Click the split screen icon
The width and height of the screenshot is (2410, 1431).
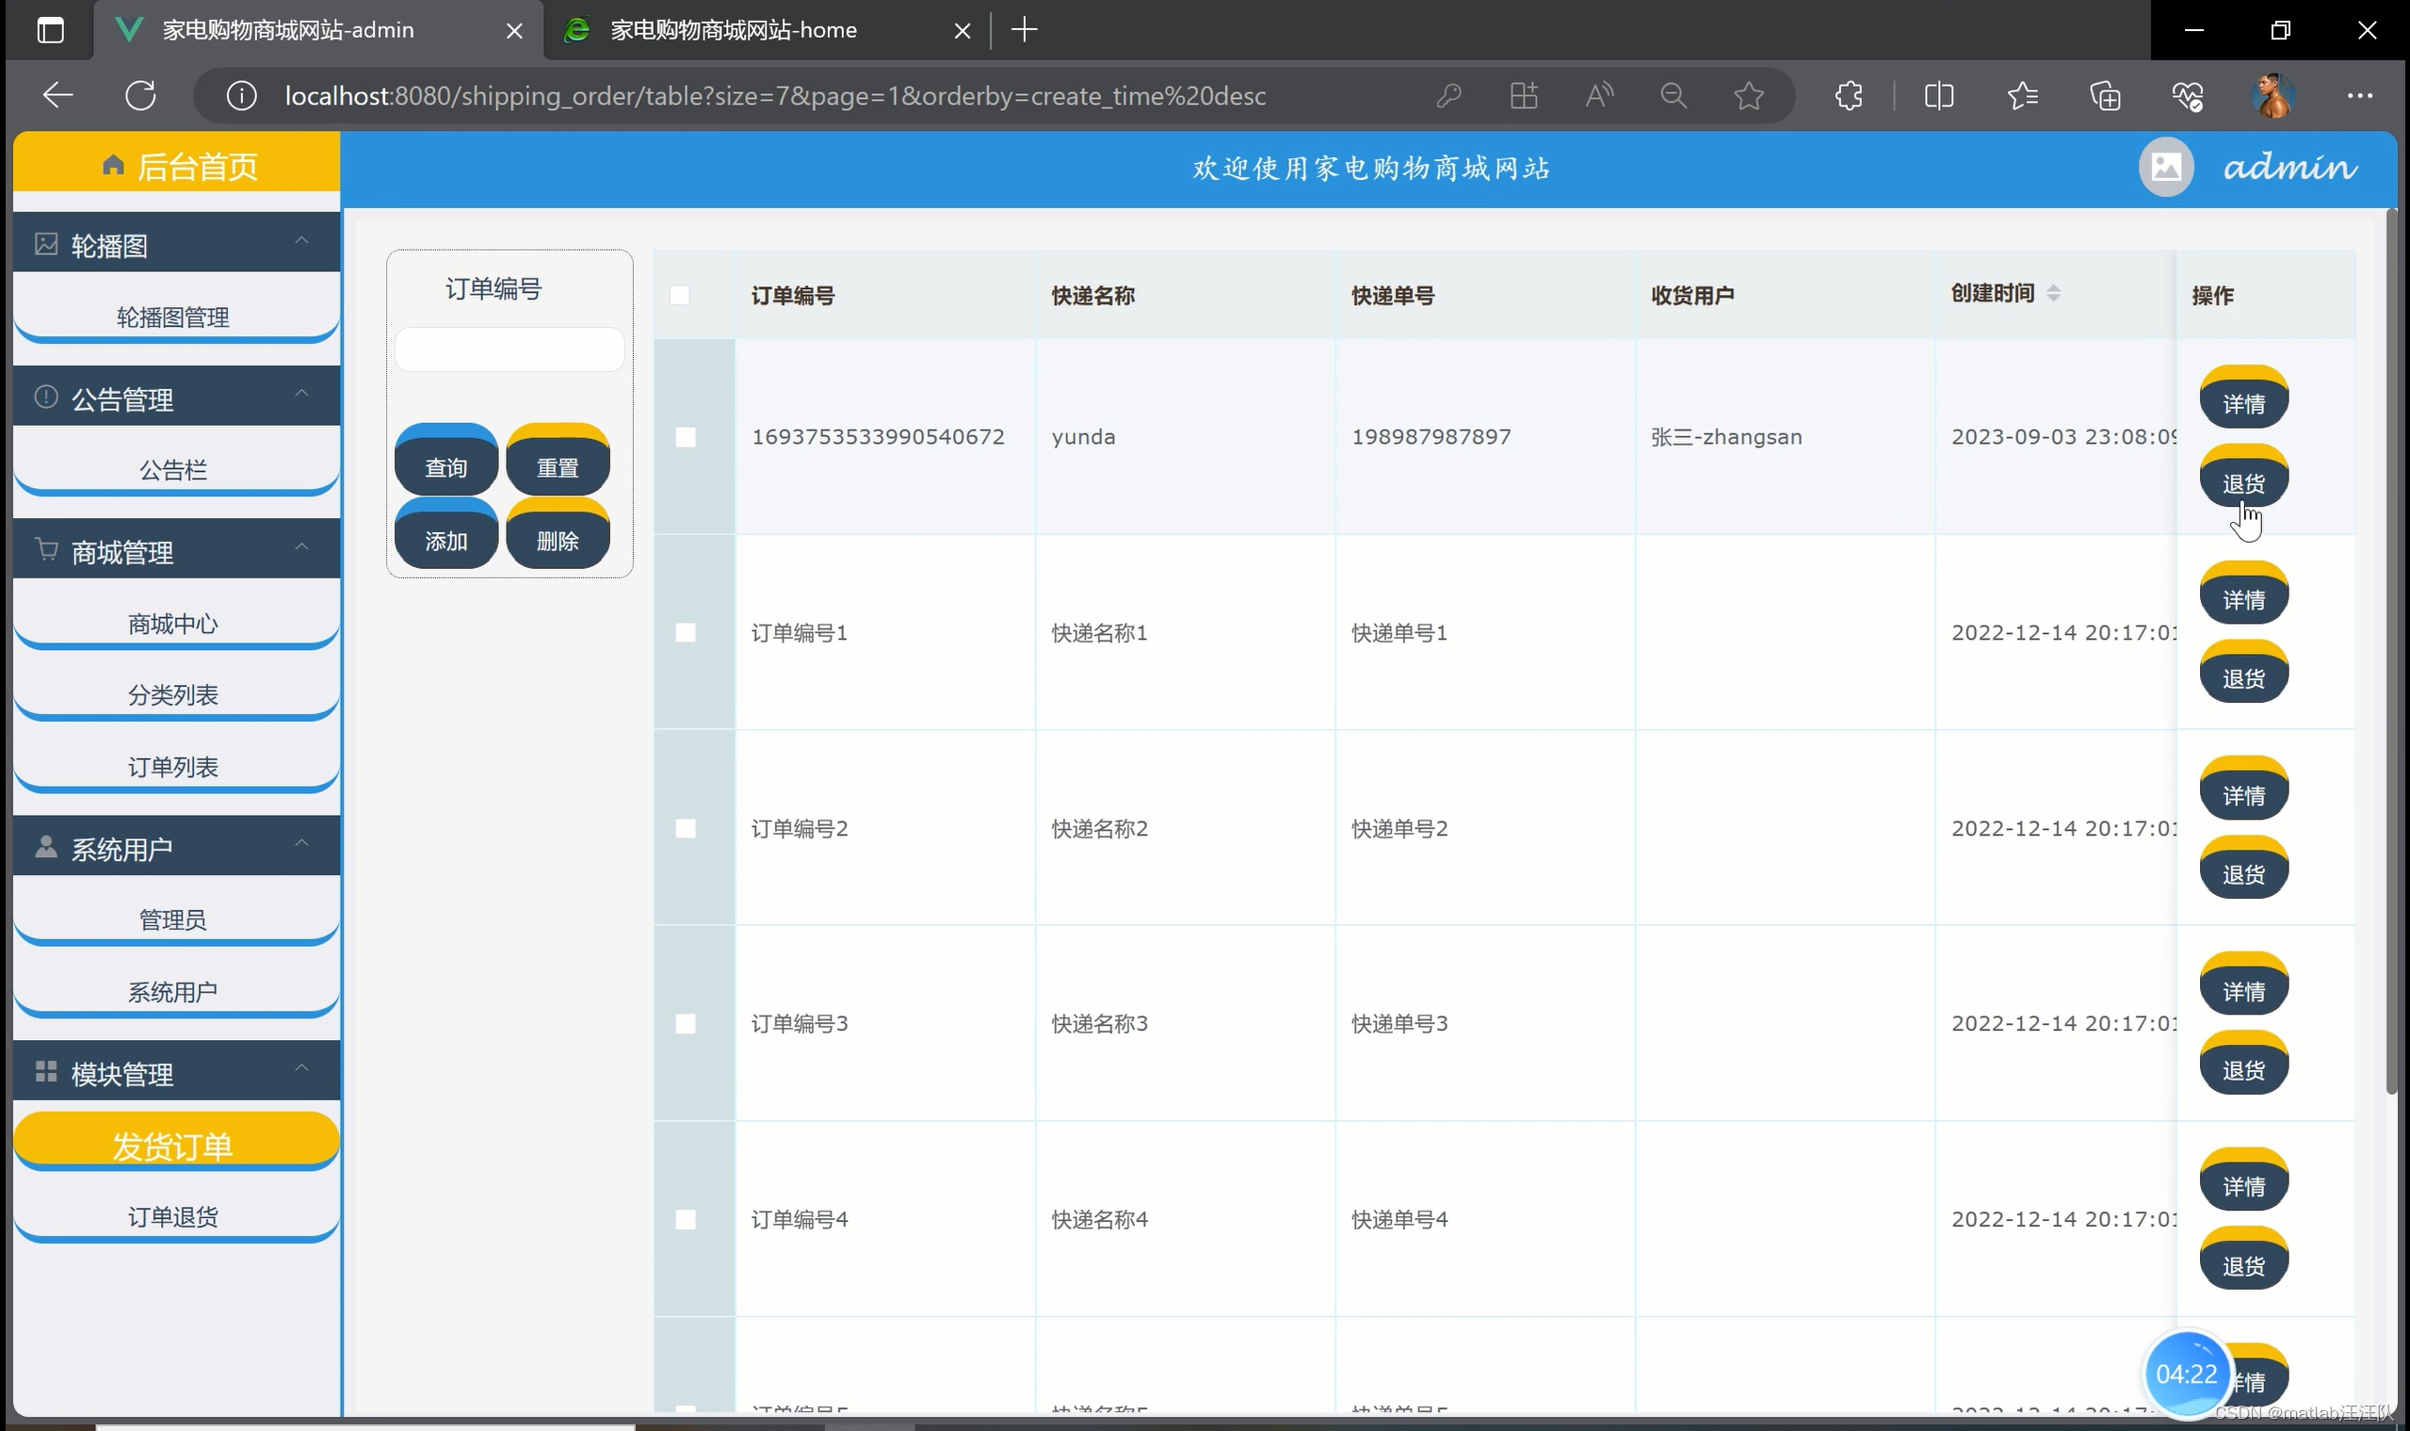[x=1938, y=95]
